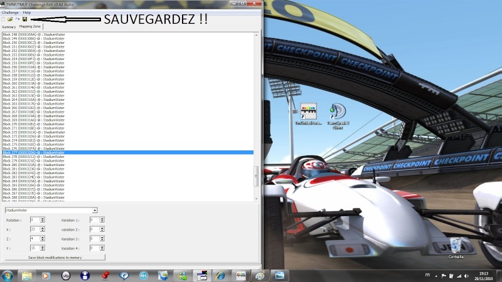Increase the Z spinner value

pos(42,238)
